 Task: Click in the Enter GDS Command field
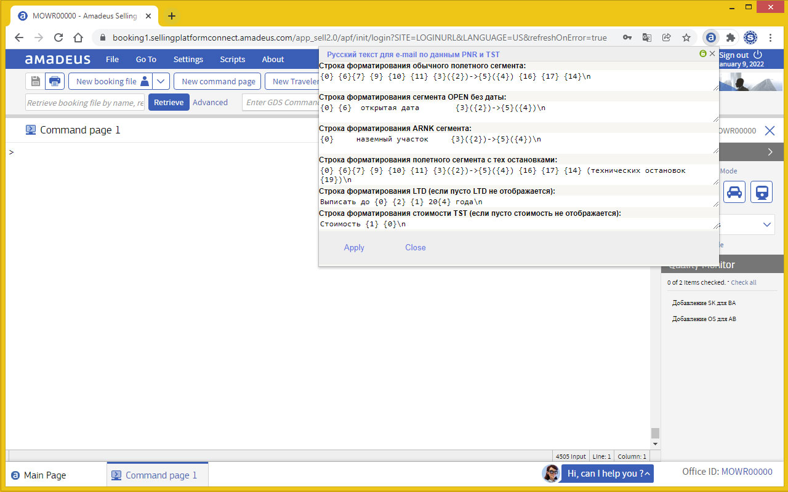[x=280, y=102]
